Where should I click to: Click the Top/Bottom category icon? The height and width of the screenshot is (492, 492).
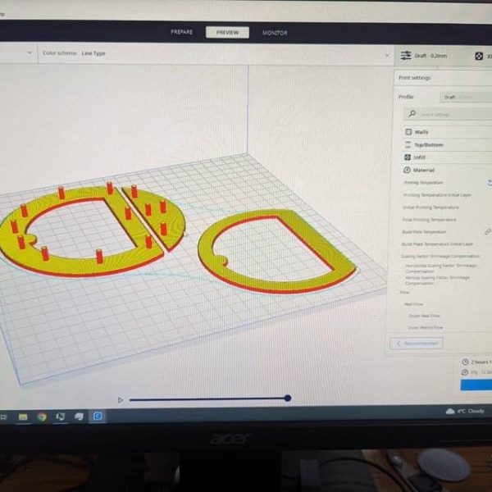[408, 144]
